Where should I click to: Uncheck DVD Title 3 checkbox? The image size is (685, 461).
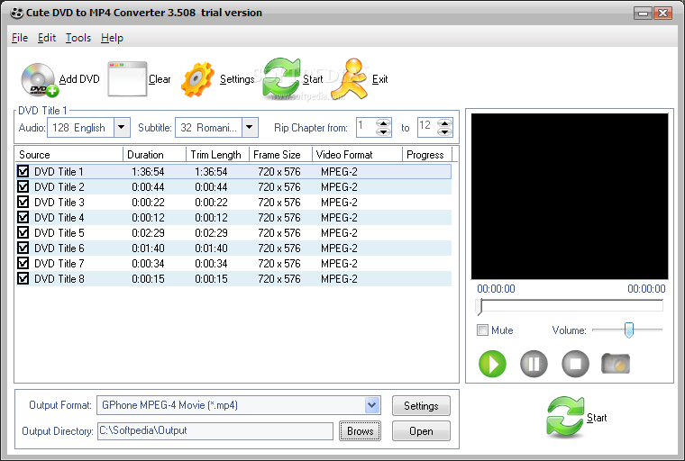(x=23, y=202)
